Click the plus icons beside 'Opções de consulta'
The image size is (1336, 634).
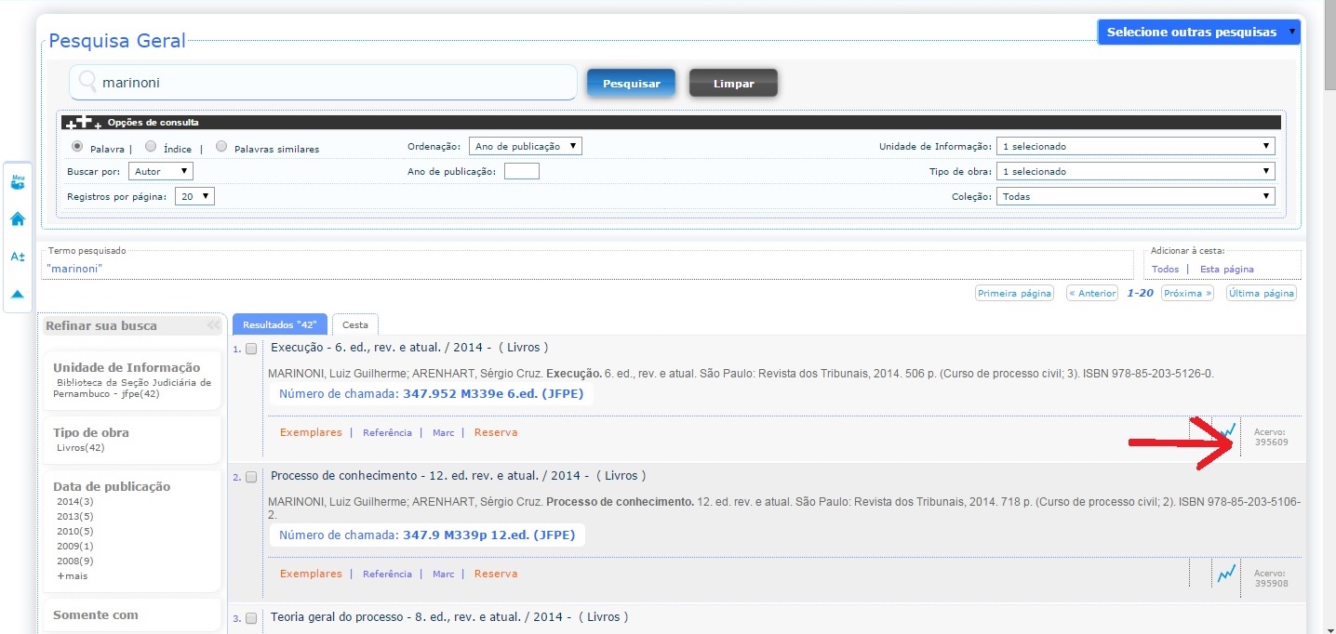83,122
